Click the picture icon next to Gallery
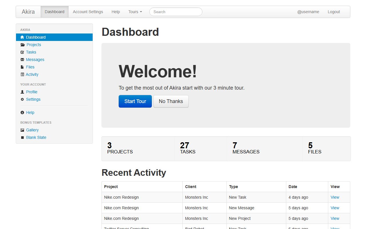The image size is (366, 229). click(22, 130)
